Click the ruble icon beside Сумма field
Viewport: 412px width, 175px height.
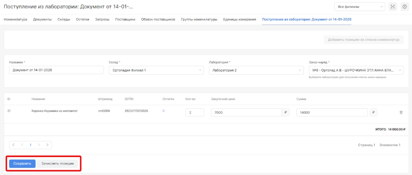pyautogui.click(x=373, y=112)
